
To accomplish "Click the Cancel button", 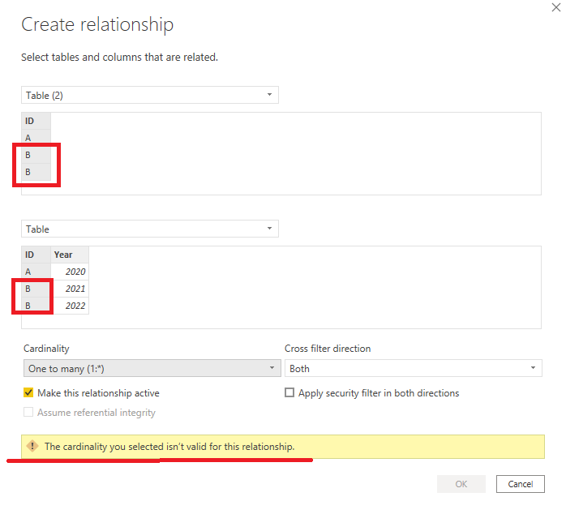I will [520, 484].
